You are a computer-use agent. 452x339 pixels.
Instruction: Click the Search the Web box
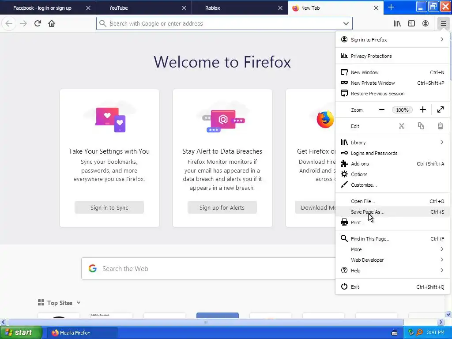(x=208, y=269)
